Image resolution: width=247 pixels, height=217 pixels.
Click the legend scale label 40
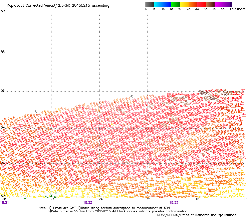pos(214,9)
